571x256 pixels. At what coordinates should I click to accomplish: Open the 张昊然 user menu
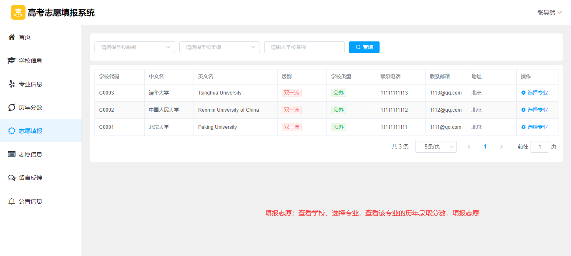coord(549,13)
